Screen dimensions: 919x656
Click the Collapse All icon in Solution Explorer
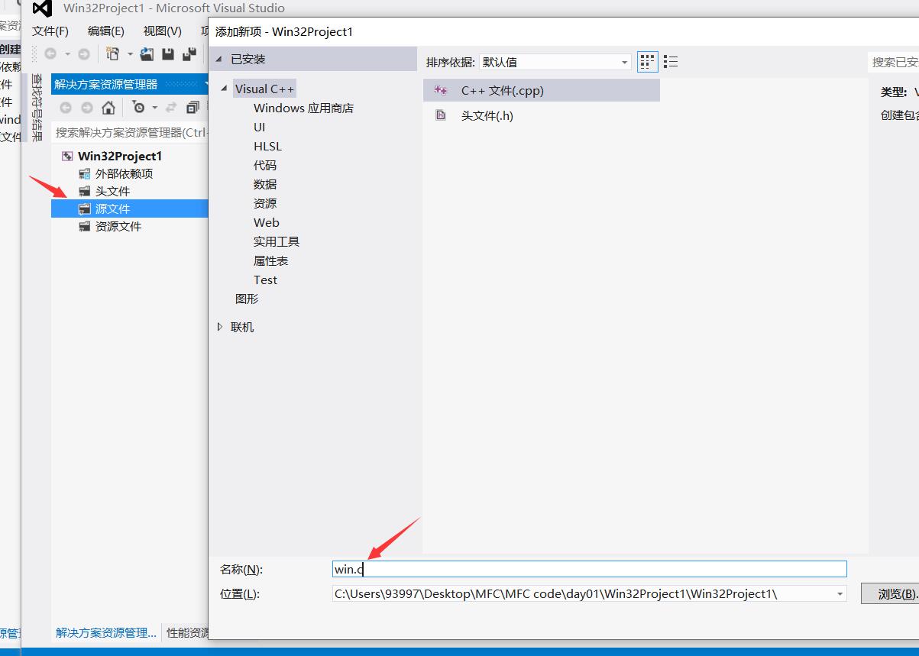tap(193, 108)
